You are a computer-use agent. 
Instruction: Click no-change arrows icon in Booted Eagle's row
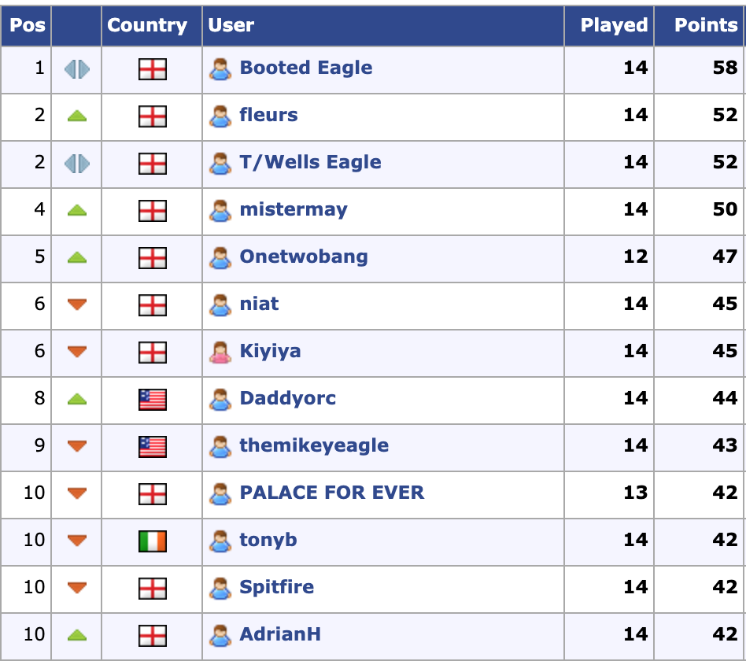(76, 69)
